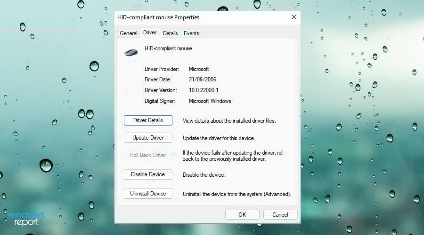Click the 'Driver Provider:' label
424x235 pixels.
[x=162, y=69]
